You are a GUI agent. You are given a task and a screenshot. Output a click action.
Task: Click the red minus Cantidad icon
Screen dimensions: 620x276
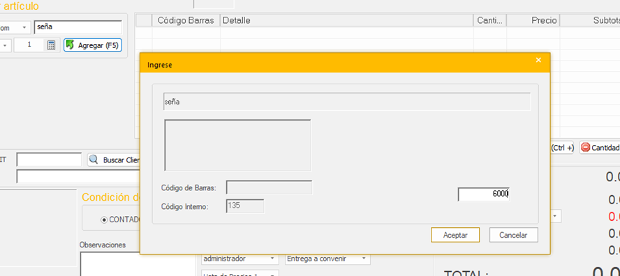pyautogui.click(x=586, y=147)
